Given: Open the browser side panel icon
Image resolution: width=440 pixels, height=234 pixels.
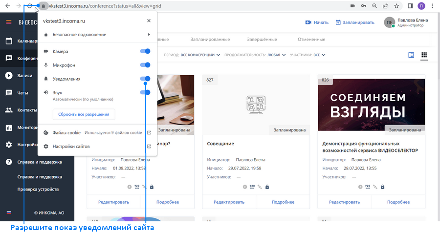Looking at the screenshot, I should click(410, 6).
